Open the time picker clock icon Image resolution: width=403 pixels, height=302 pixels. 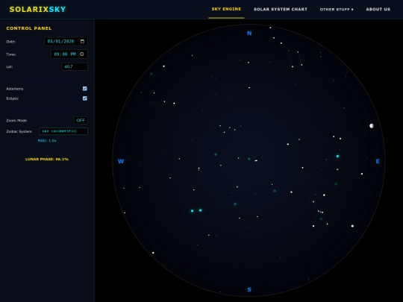(x=82, y=54)
